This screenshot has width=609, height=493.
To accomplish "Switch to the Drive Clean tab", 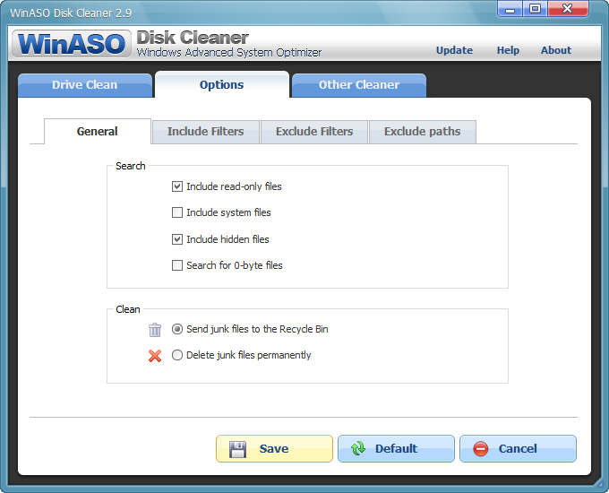I will click(x=85, y=85).
